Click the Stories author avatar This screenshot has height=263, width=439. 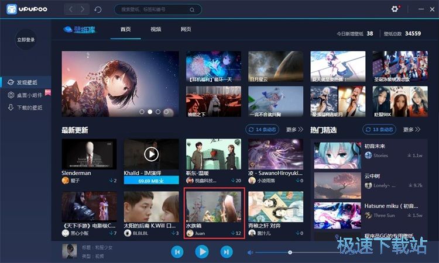tap(368, 155)
